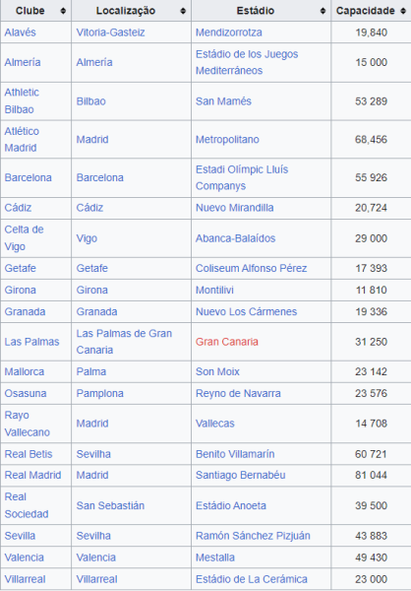411x591 pixels.
Task: Open the Coliseum Alfonso Pérez link
Action: (x=252, y=268)
